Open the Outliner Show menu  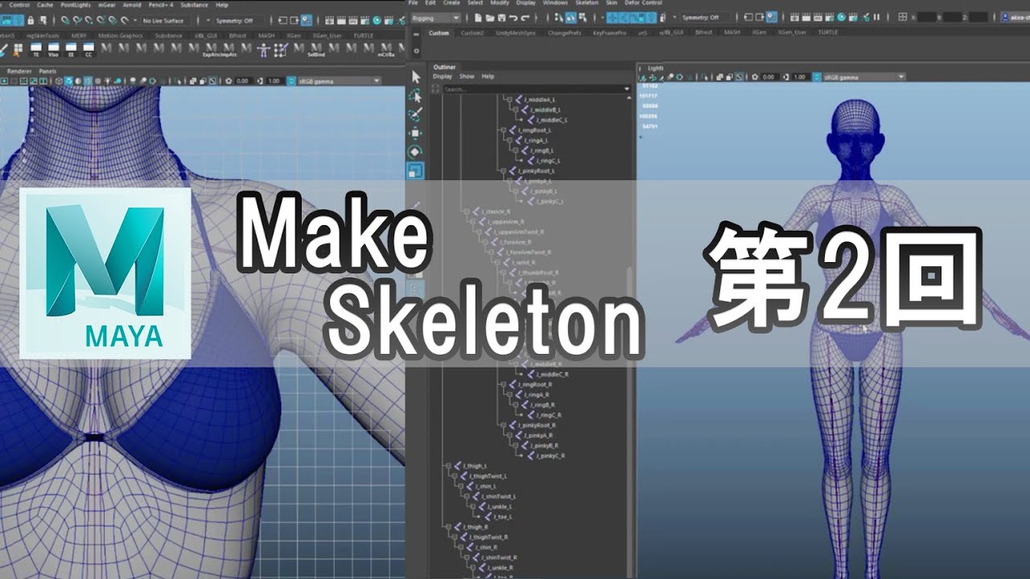pos(467,76)
